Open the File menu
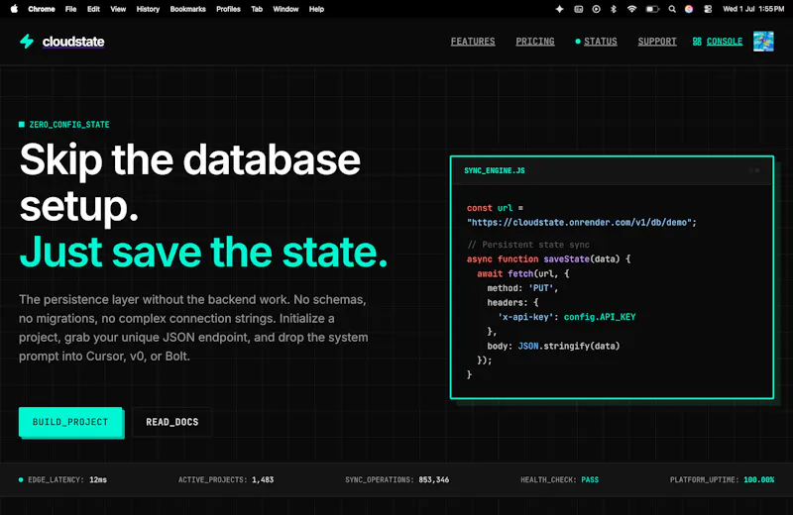Viewport: 793px width, 515px height. [x=70, y=9]
